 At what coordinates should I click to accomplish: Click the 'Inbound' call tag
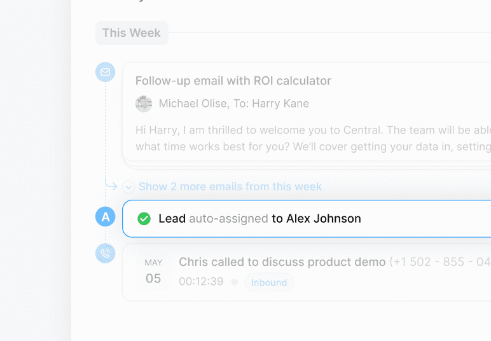click(x=269, y=282)
